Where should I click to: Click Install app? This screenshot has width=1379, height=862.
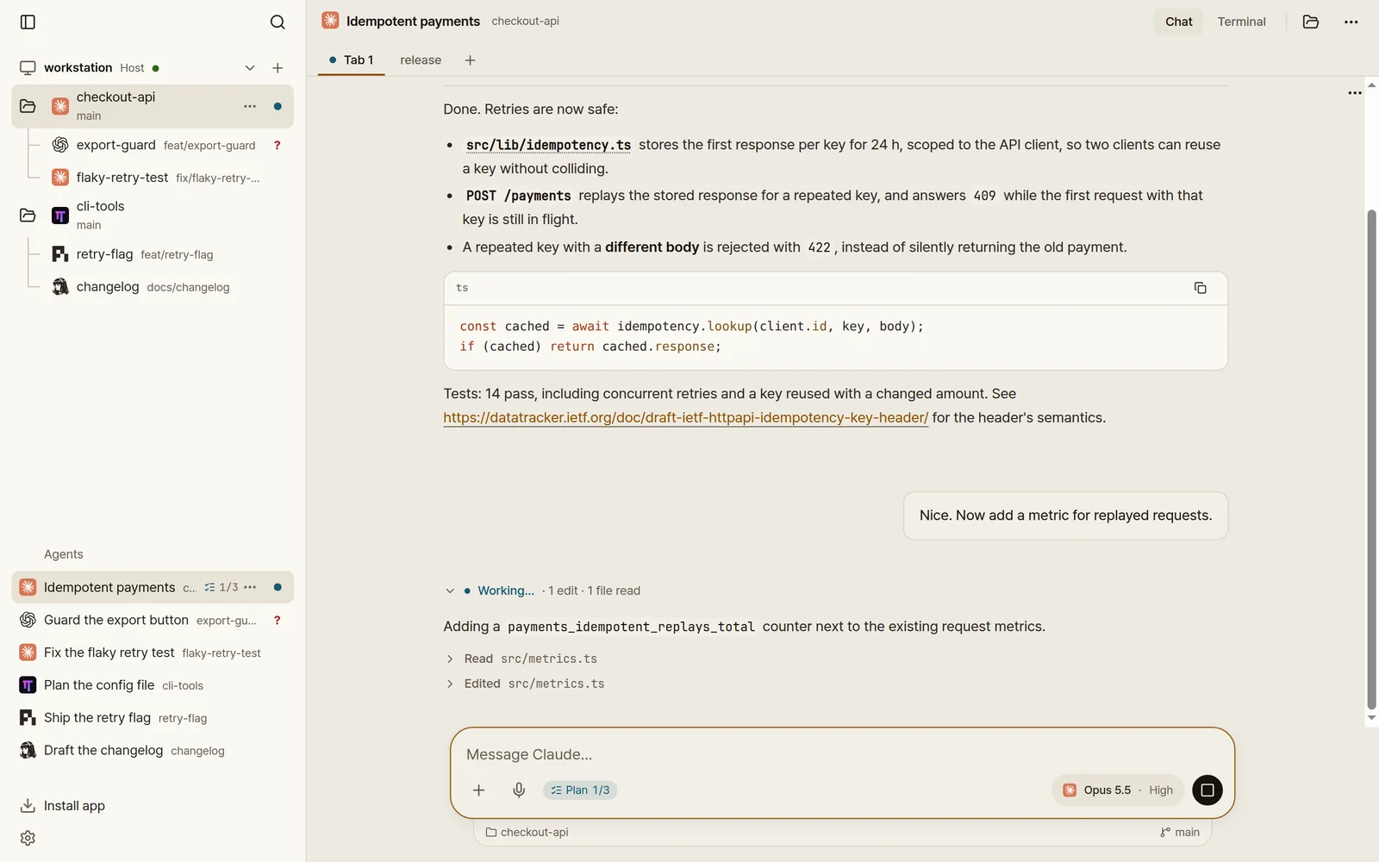point(62,806)
